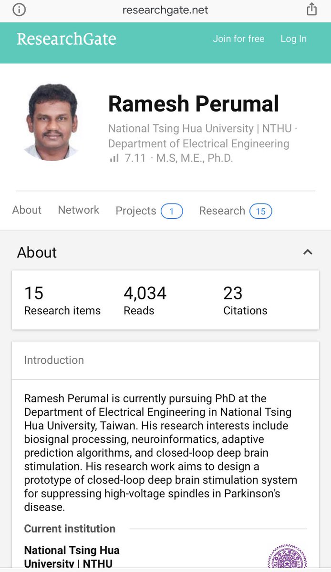Click the RG score bars icon
The height and width of the screenshot is (572, 331).
114,158
